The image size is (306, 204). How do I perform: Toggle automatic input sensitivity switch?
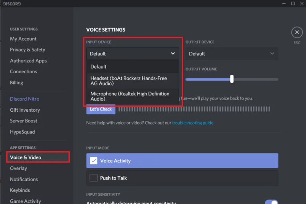coord(272,202)
